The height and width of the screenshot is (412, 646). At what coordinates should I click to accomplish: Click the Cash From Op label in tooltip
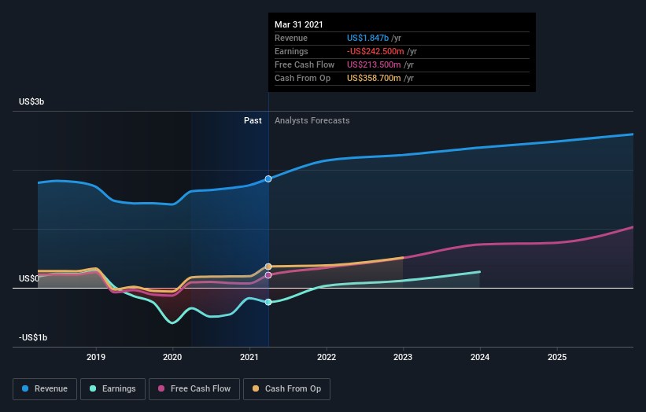pos(302,78)
